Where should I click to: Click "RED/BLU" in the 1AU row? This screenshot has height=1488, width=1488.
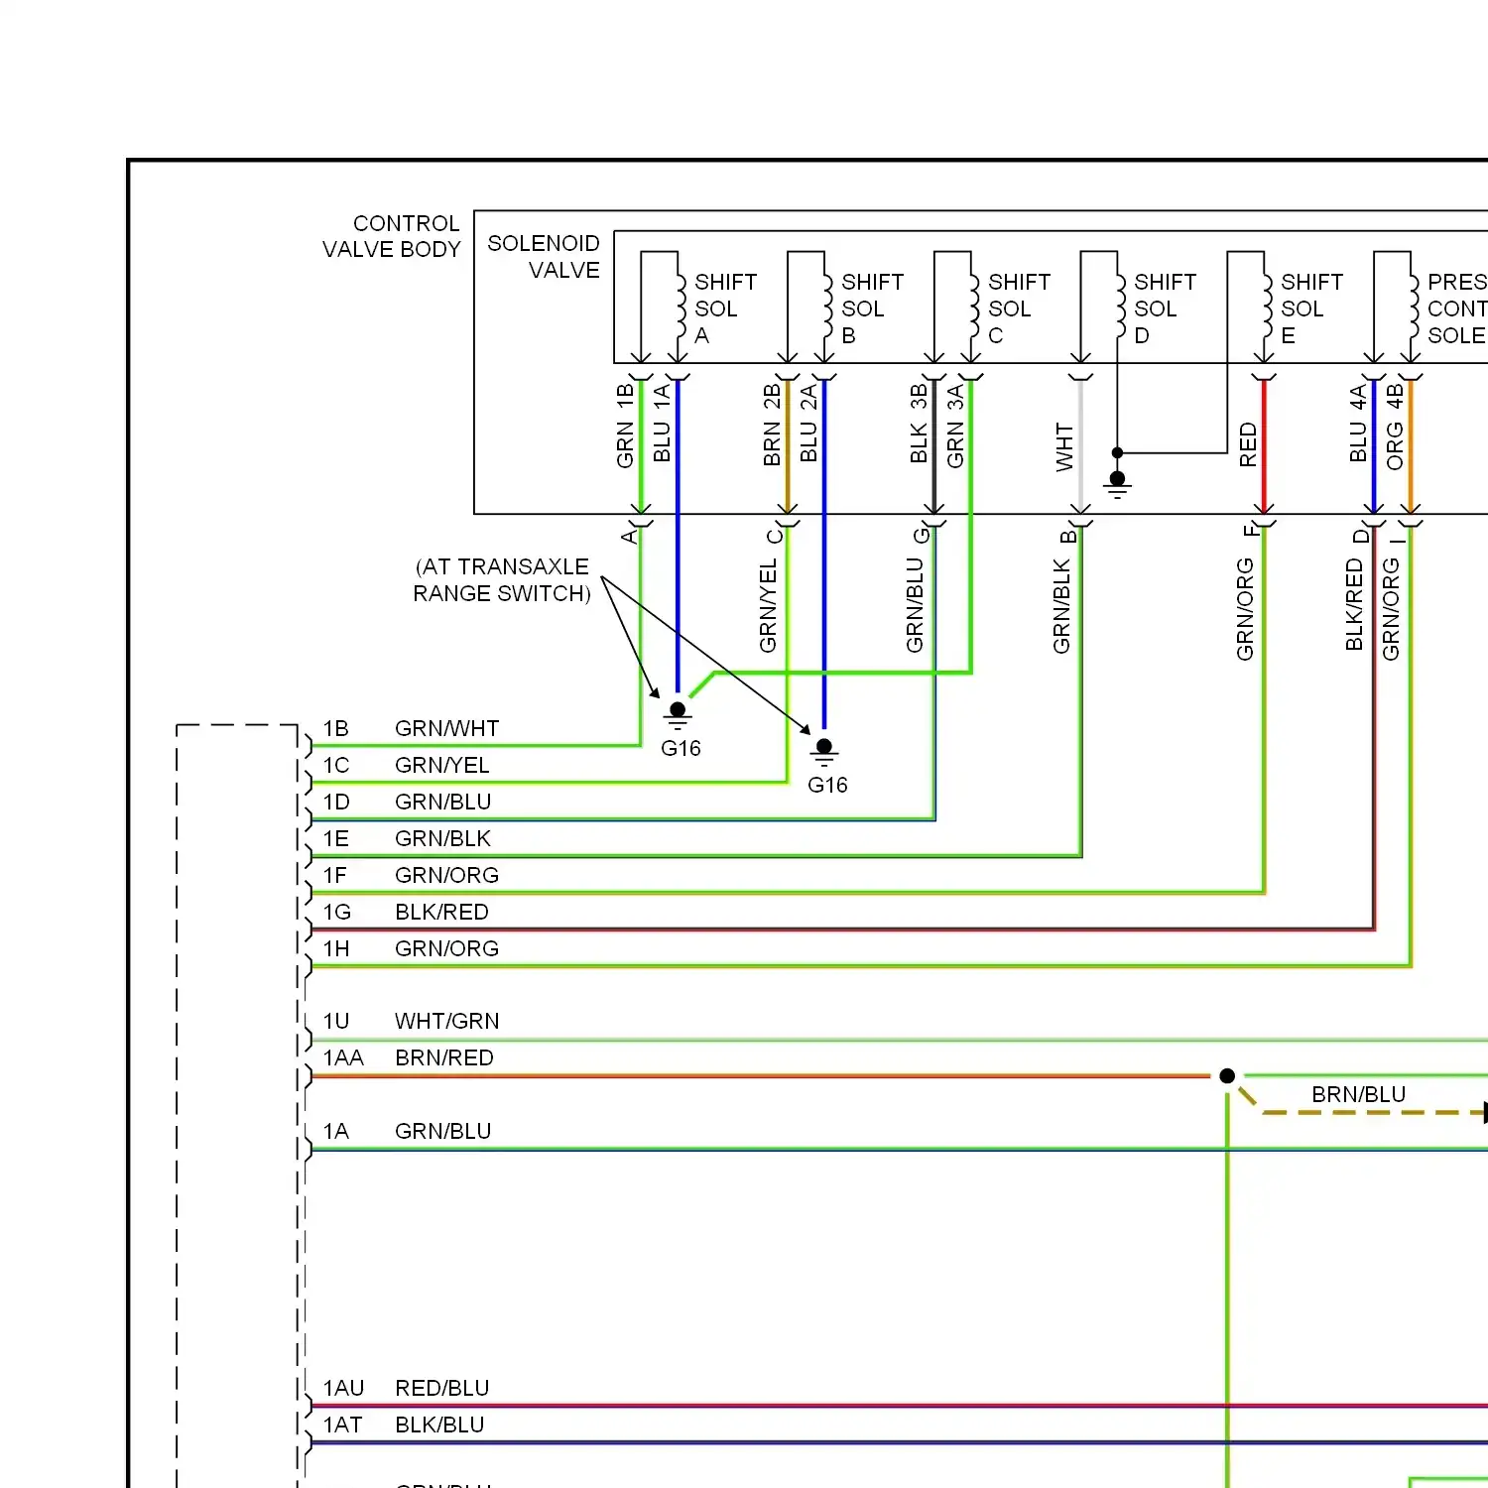point(441,1389)
